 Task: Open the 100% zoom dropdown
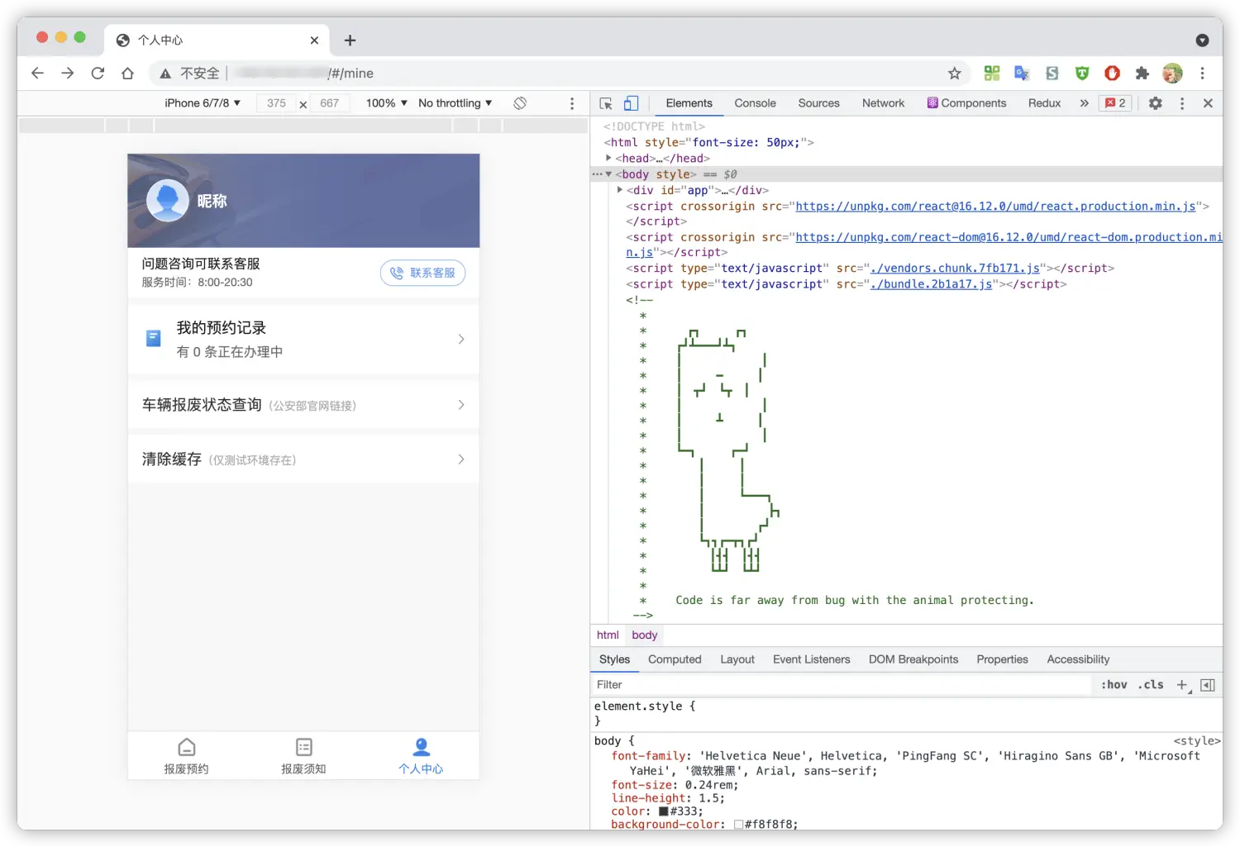point(387,103)
